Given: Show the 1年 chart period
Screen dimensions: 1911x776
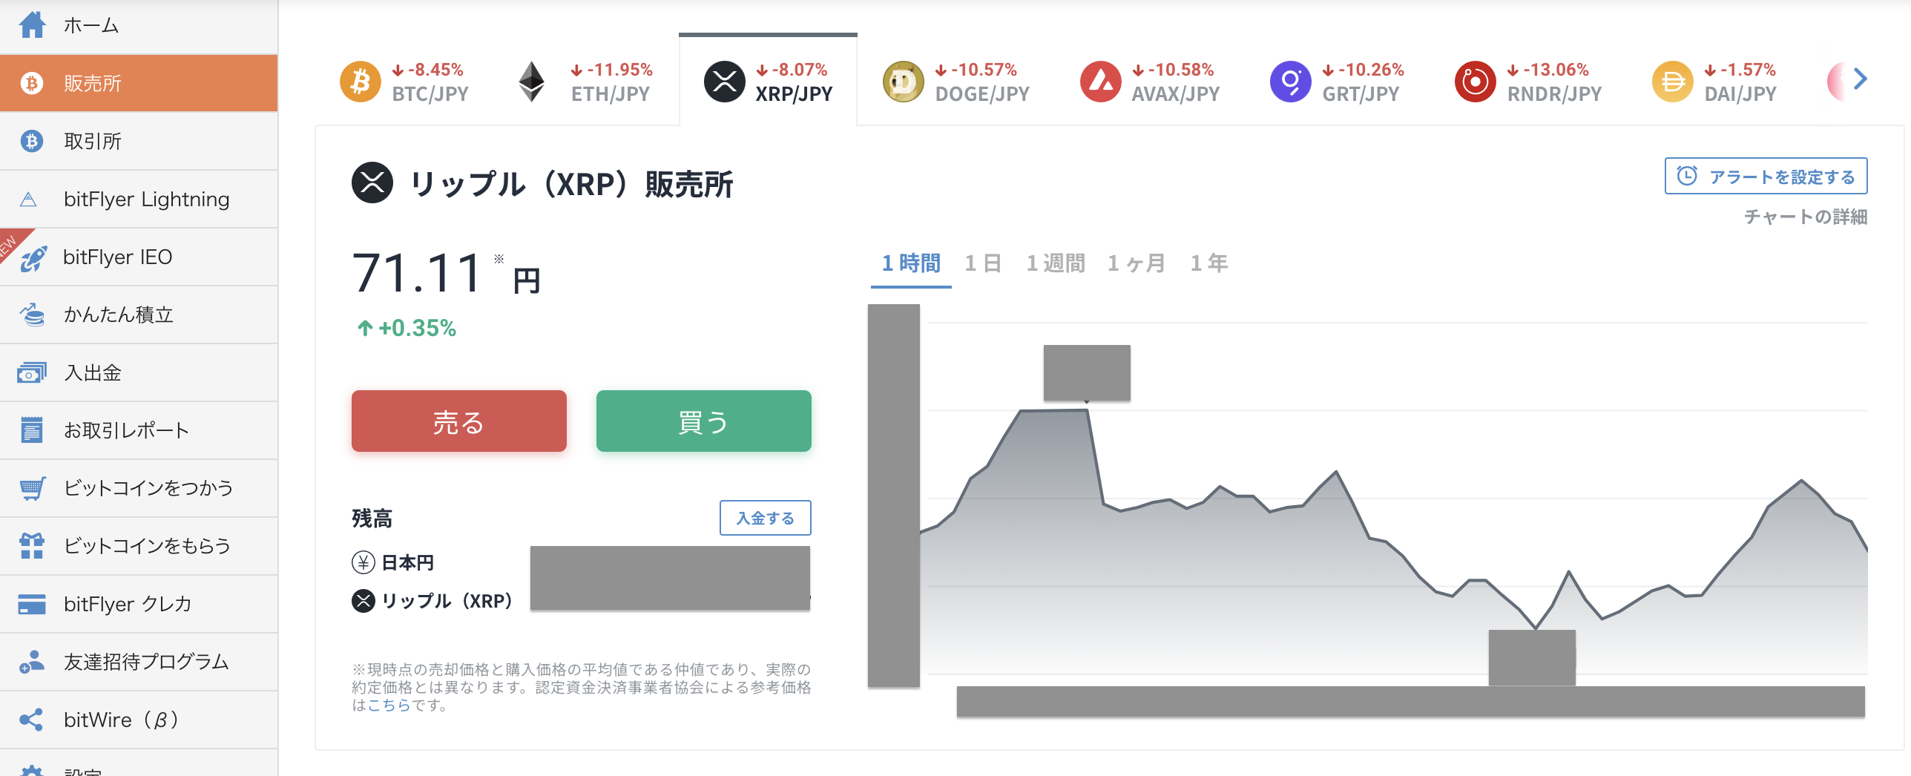Looking at the screenshot, I should pos(1208,263).
